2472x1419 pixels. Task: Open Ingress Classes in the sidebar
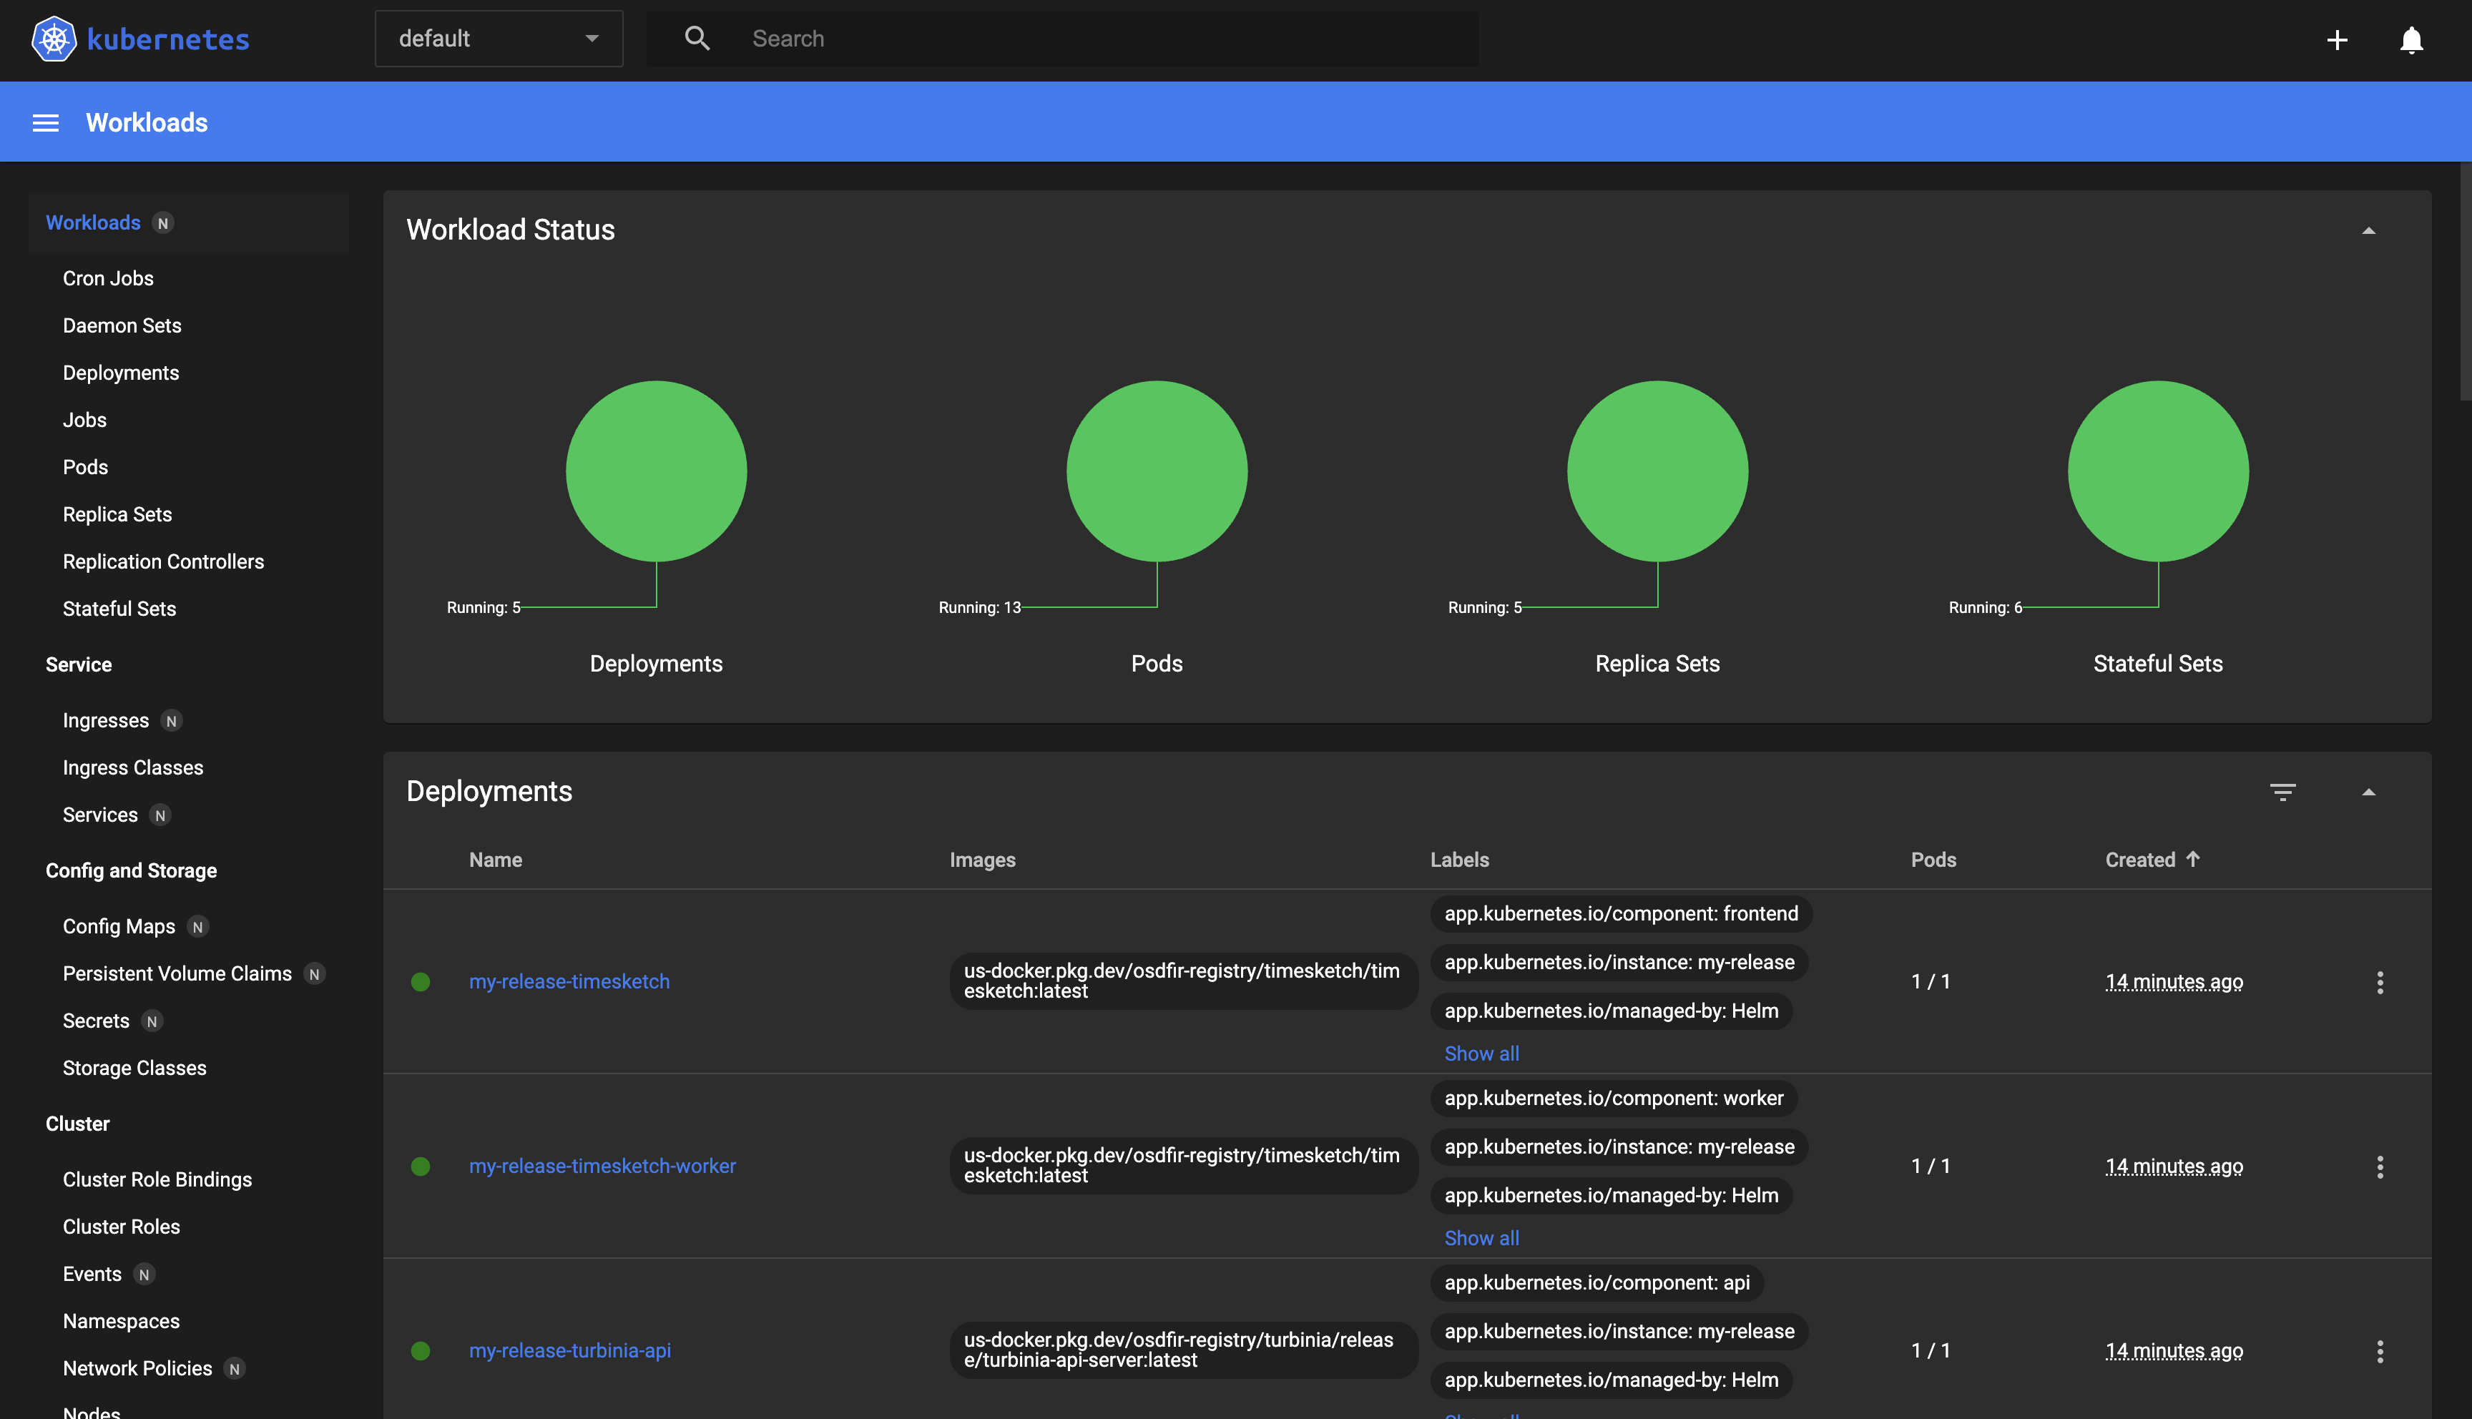point(132,768)
